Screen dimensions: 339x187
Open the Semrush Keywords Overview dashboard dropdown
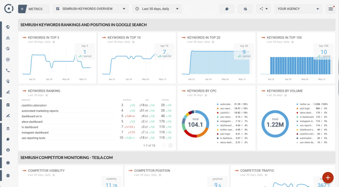point(91,9)
